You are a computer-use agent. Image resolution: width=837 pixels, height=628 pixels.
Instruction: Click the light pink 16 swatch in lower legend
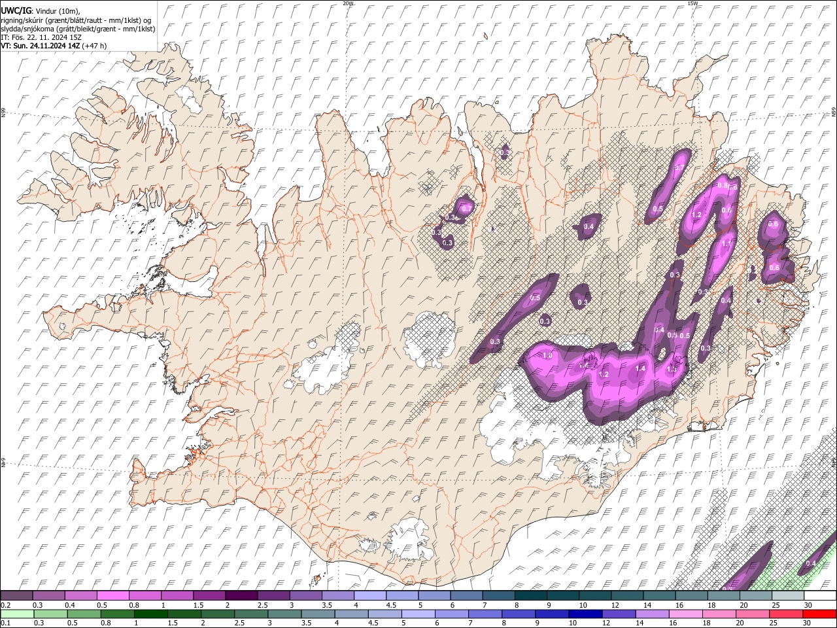click(x=685, y=614)
